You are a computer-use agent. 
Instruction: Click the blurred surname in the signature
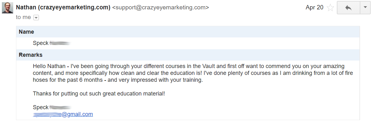60,107
